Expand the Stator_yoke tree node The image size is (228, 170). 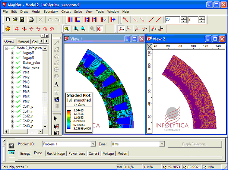click(x=12, y=63)
